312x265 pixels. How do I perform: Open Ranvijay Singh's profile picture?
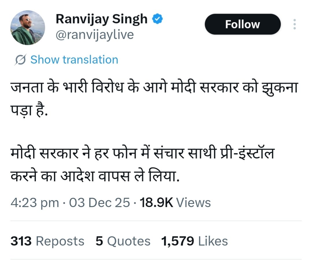point(28,28)
